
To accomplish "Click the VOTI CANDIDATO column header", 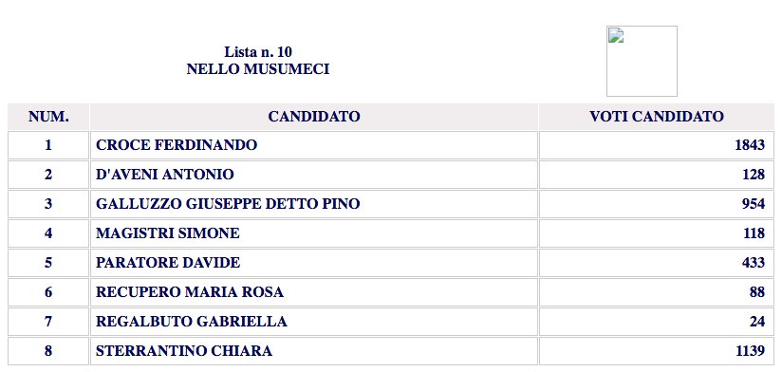I will click(x=657, y=117).
